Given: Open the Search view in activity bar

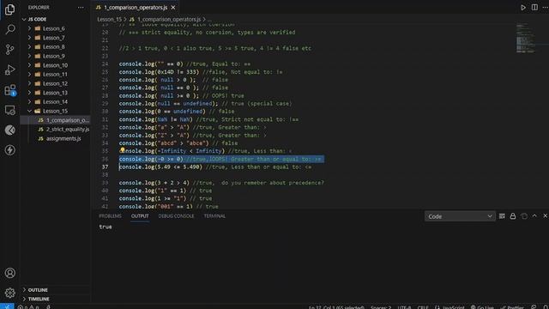Looking at the screenshot, I should [x=9, y=29].
